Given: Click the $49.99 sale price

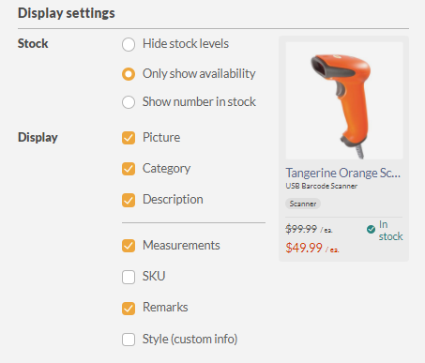Looking at the screenshot, I should click(x=304, y=248).
